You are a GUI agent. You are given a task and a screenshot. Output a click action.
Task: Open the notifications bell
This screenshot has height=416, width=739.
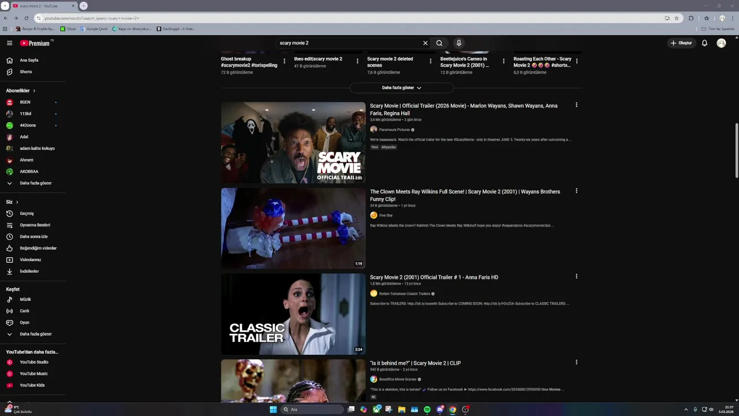(704, 43)
